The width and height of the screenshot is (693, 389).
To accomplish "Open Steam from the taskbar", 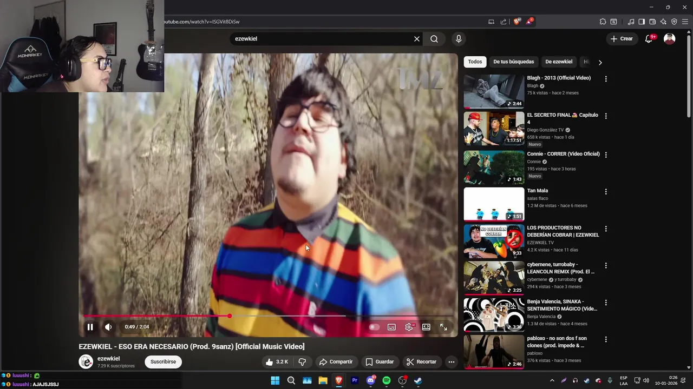I will pyautogui.click(x=418, y=380).
